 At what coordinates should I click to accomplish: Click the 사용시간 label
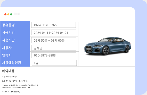pos(8,40)
